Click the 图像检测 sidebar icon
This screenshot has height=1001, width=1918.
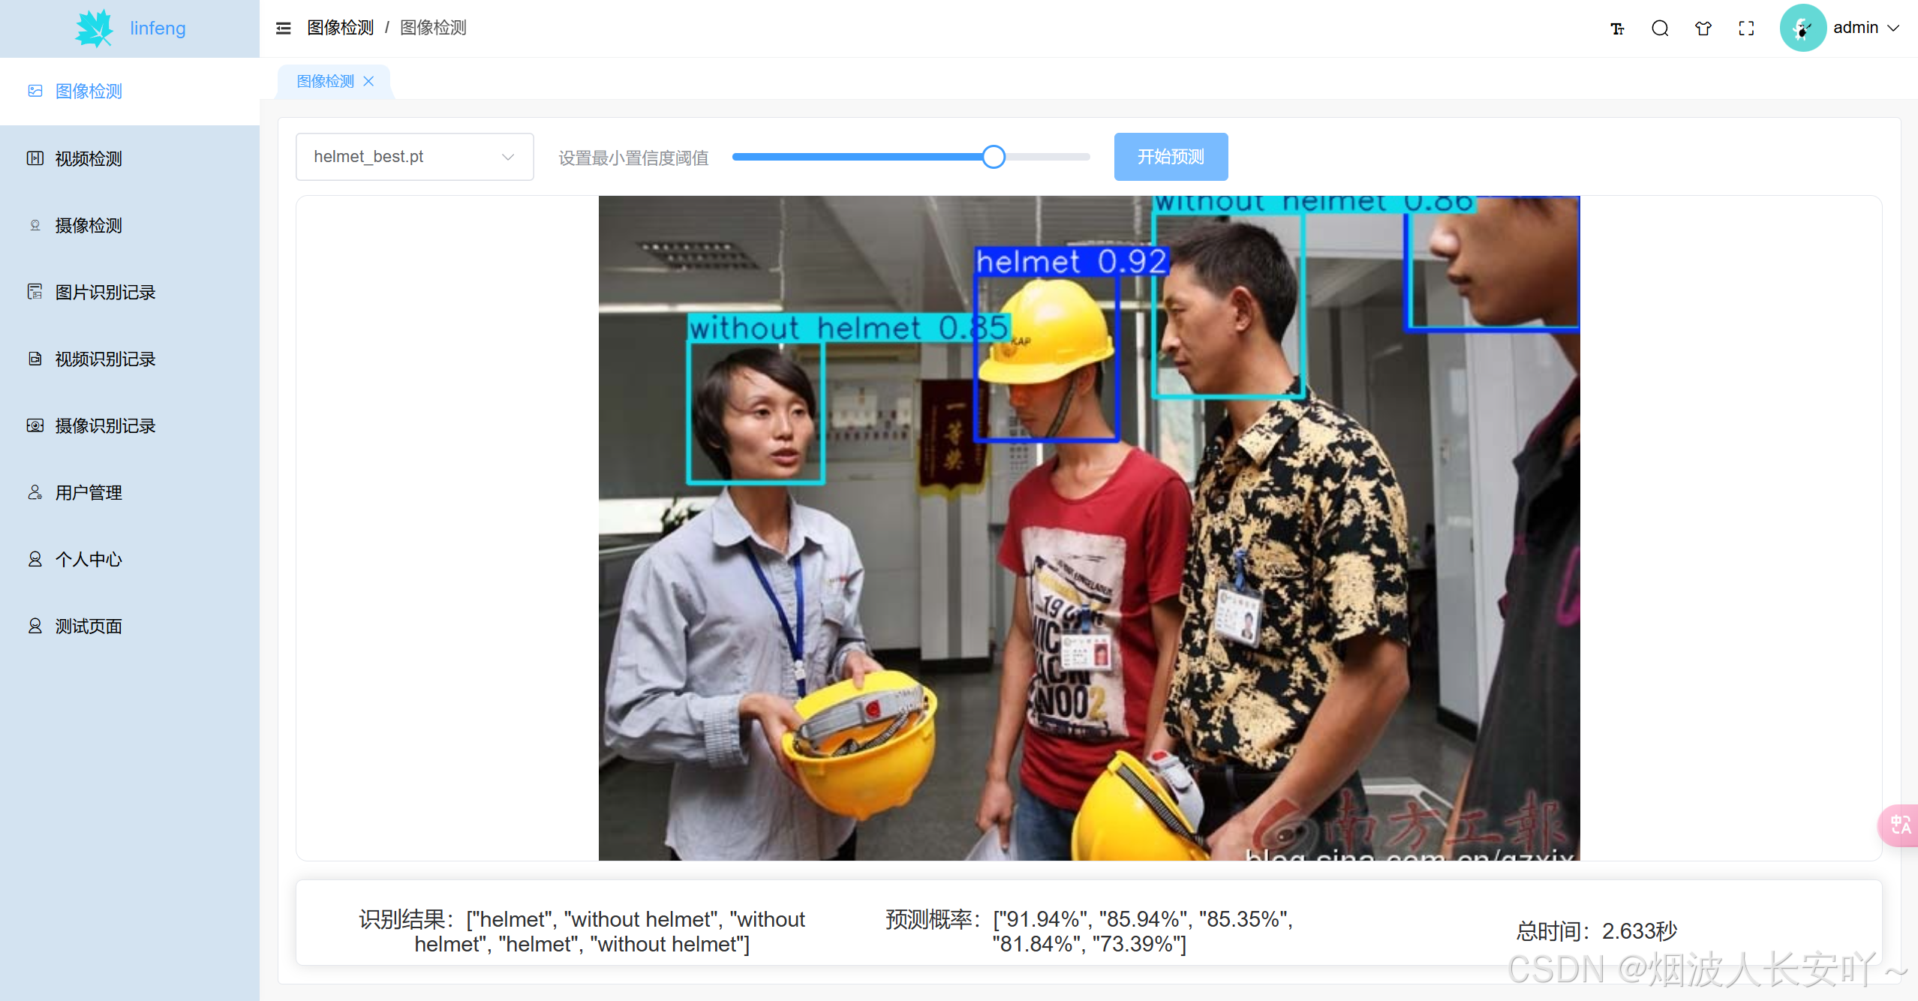[35, 90]
